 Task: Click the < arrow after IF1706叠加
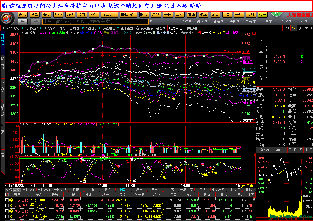(37, 33)
